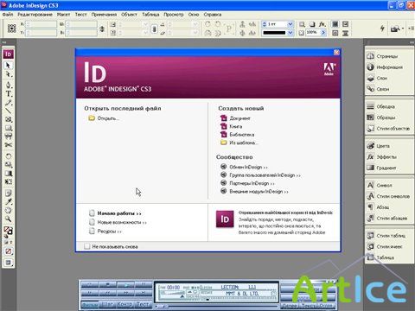Viewport: 415px width, 311px height.
Task: Open the Макет menu
Action: 63,15
